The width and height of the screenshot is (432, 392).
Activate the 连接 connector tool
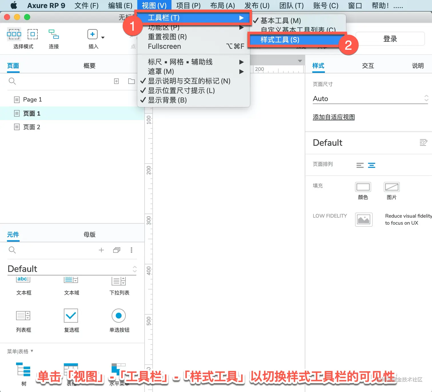[x=54, y=34]
